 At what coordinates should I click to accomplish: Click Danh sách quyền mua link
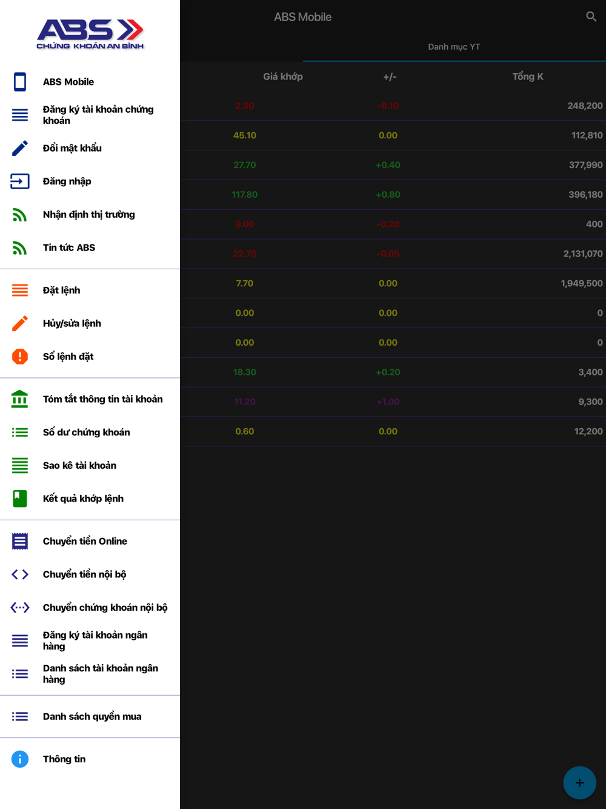[x=92, y=717]
